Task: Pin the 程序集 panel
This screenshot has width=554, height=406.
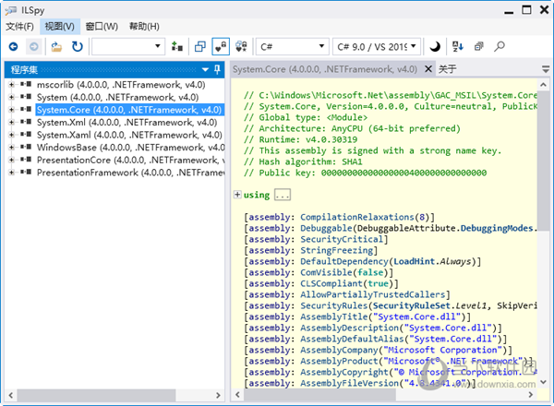Action: 217,69
